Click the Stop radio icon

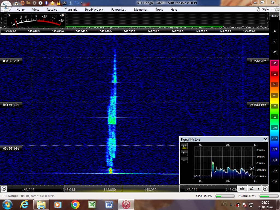pyautogui.click(x=40, y=3)
